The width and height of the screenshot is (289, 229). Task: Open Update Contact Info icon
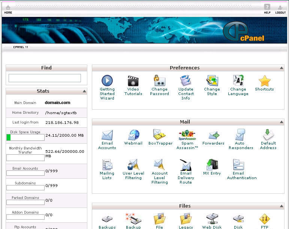(186, 81)
